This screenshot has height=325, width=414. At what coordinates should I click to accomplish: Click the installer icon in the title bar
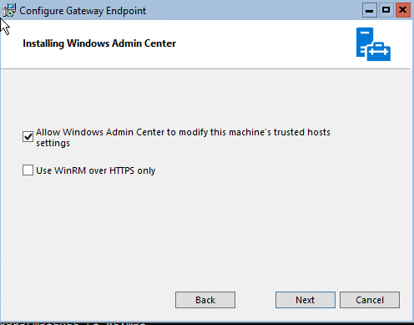tap(9, 10)
